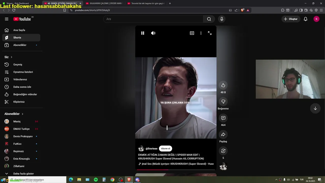Expand the Siz section chevron

(11, 57)
